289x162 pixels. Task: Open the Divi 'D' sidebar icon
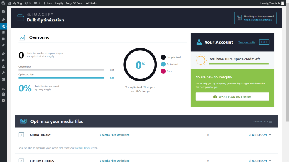(x=3, y=94)
